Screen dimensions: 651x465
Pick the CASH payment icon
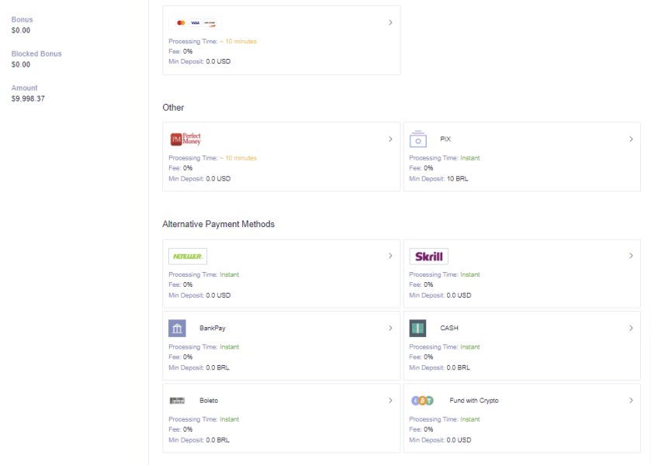click(x=418, y=329)
